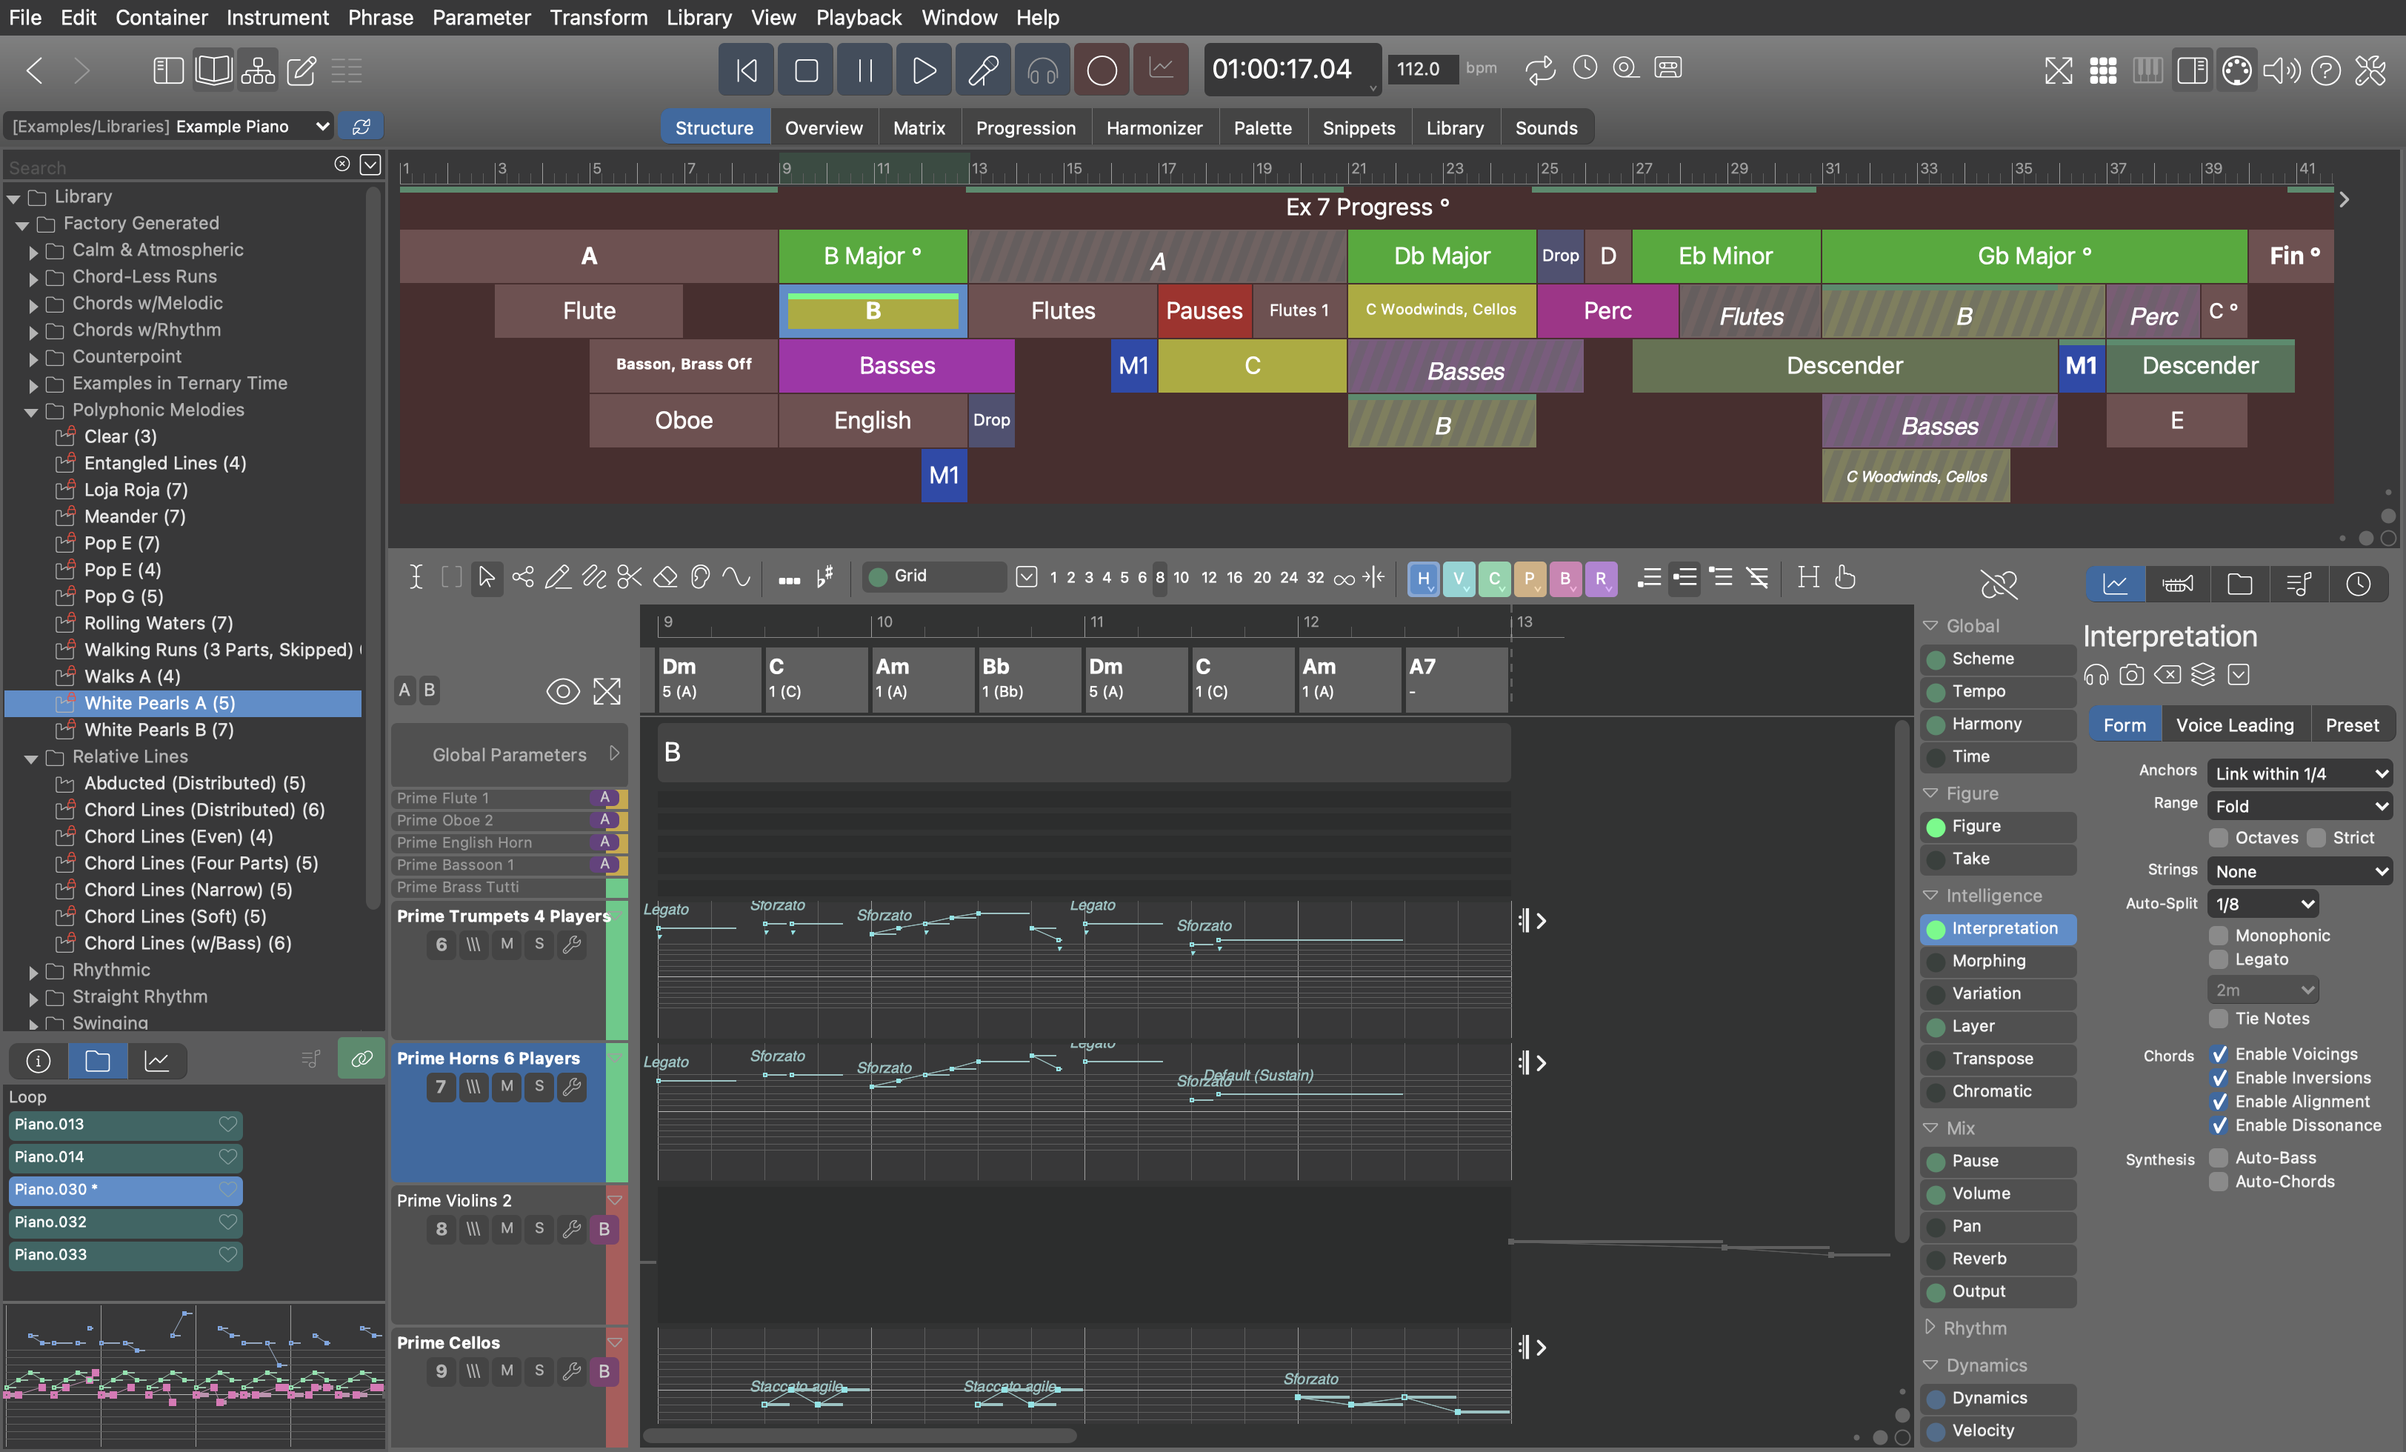Click the metronome tuning fork icon

(x=983, y=70)
